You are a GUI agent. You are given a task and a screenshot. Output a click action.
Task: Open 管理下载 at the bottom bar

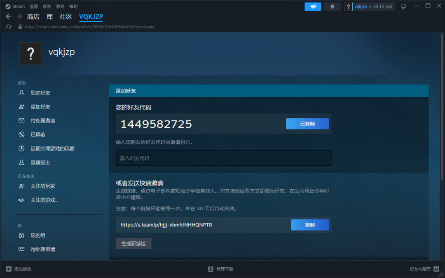(225, 269)
